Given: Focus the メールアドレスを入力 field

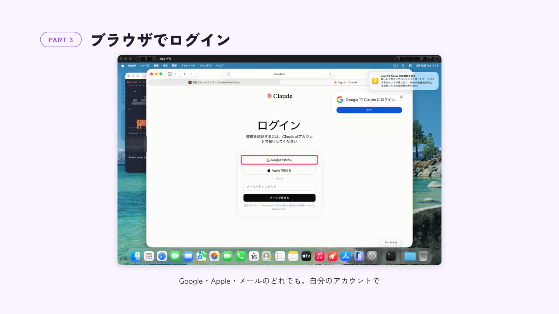Looking at the screenshot, I should pos(279,186).
